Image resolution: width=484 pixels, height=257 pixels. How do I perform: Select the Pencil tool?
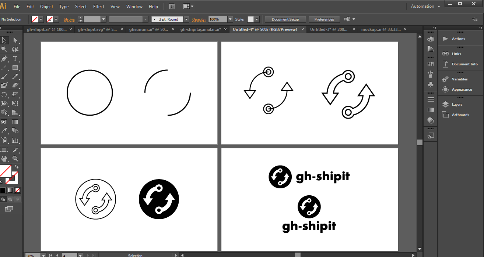coord(15,76)
